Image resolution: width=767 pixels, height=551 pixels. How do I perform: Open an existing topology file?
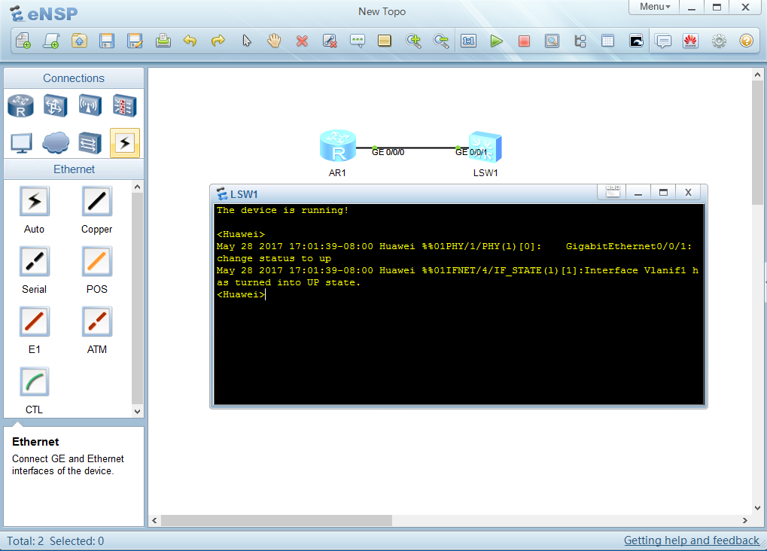coord(79,41)
